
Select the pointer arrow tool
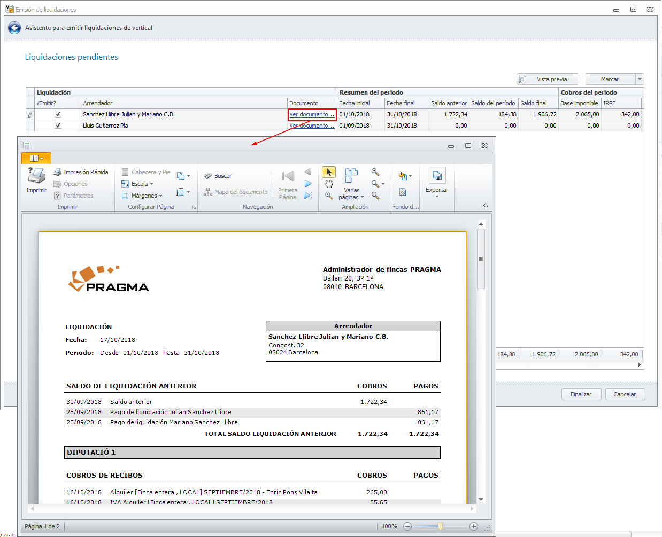pos(329,172)
